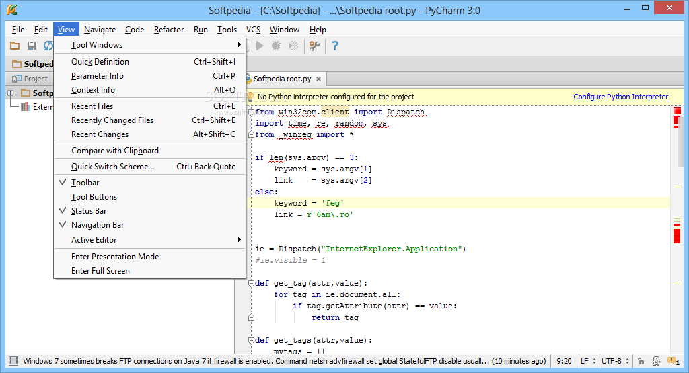689x373 pixels.
Task: Click the Run with Coverage icon
Action: (x=293, y=46)
